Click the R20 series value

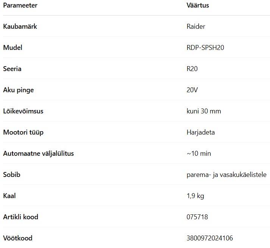[x=192, y=69]
